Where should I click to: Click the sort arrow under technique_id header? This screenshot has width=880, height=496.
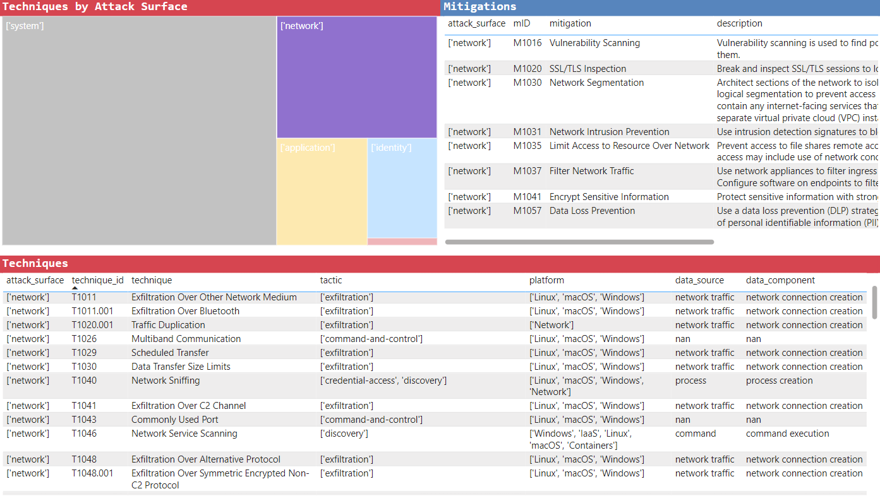(75, 287)
